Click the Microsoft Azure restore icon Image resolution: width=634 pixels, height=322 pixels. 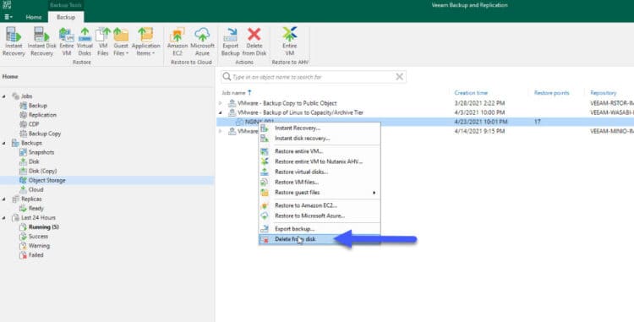point(202,41)
